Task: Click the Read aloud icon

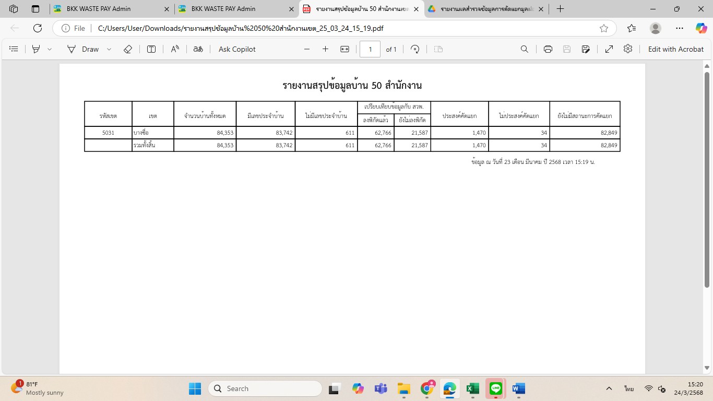Action: pos(175,49)
